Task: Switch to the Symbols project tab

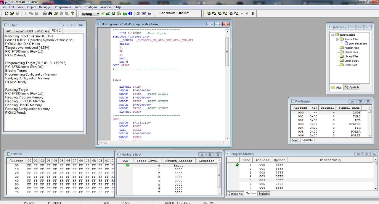Action: 352,87
